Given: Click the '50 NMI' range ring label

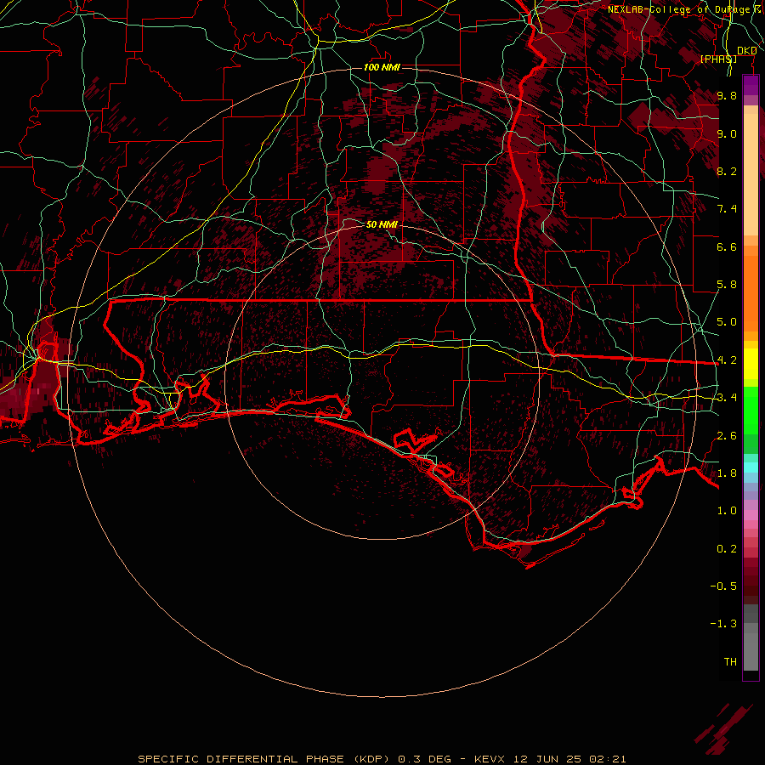Looking at the screenshot, I should [x=382, y=224].
